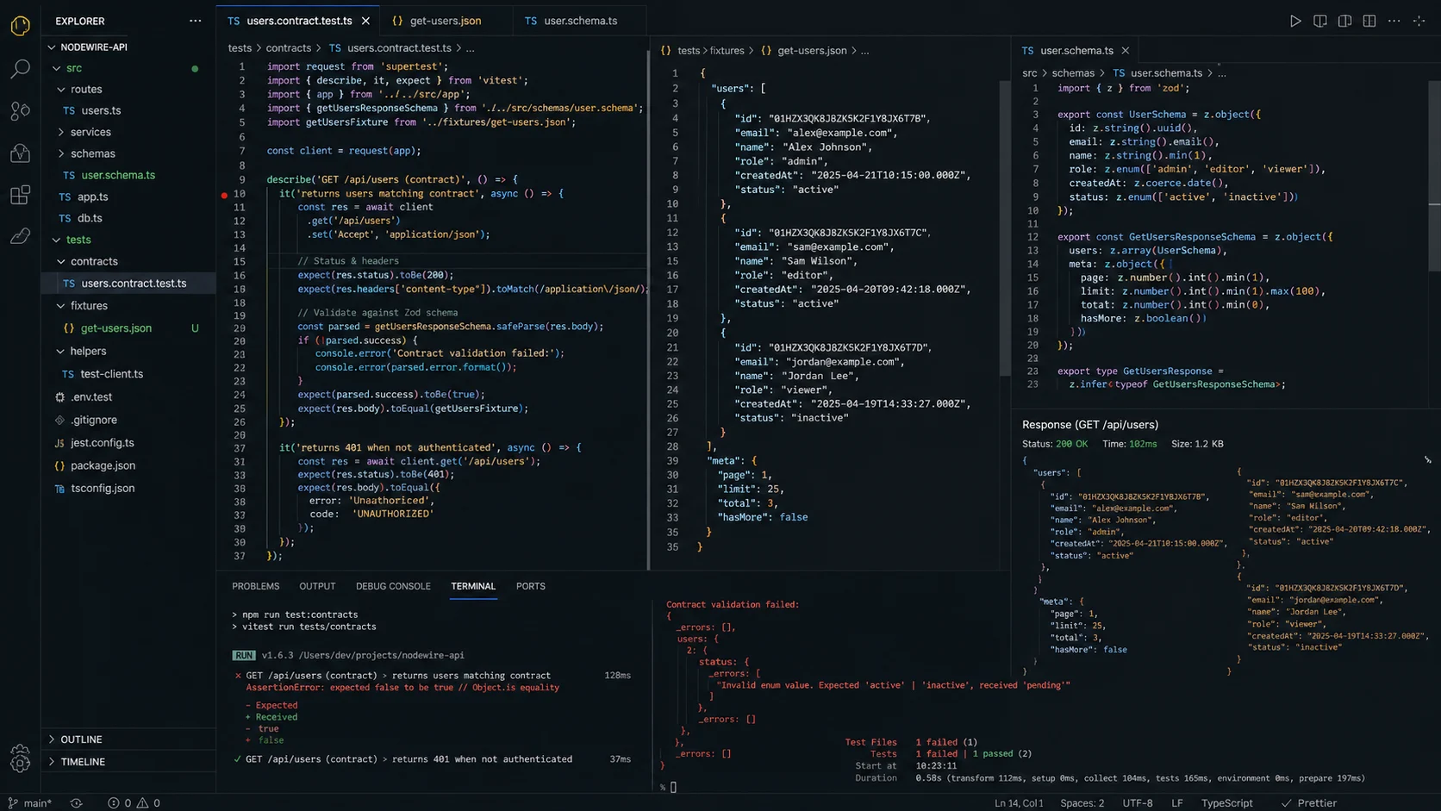Open the Extensions view
Image resolution: width=1441 pixels, height=811 pixels.
20,195
